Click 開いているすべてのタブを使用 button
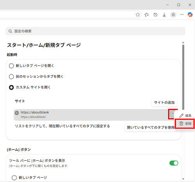This screenshot has height=182, width=195. 151,128
